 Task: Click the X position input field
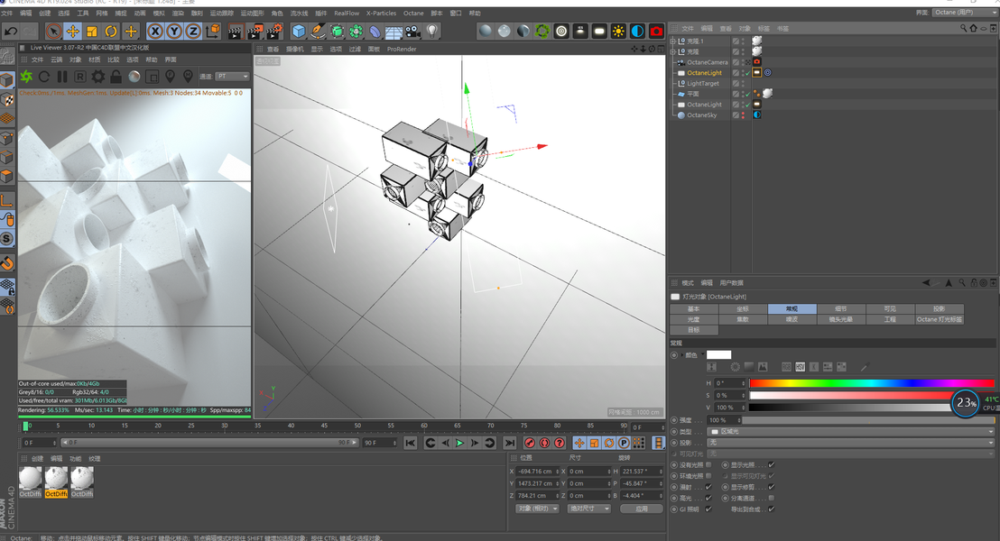pos(538,472)
